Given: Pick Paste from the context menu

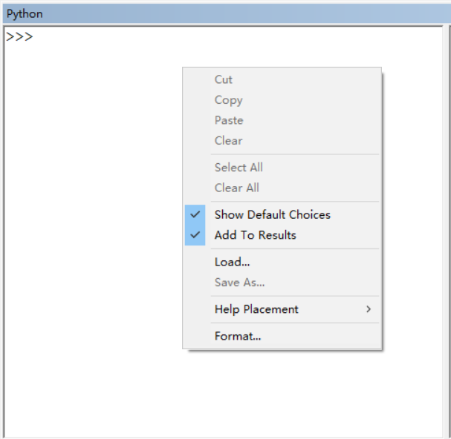Looking at the screenshot, I should 229,120.
